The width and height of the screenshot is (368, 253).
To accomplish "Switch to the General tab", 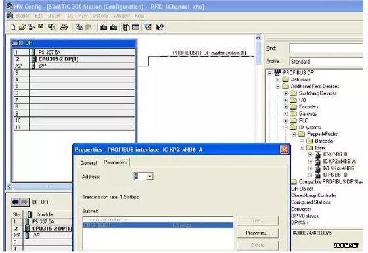I will pyautogui.click(x=89, y=163).
